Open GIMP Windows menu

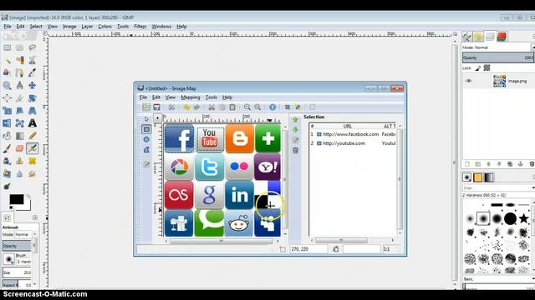tap(161, 26)
